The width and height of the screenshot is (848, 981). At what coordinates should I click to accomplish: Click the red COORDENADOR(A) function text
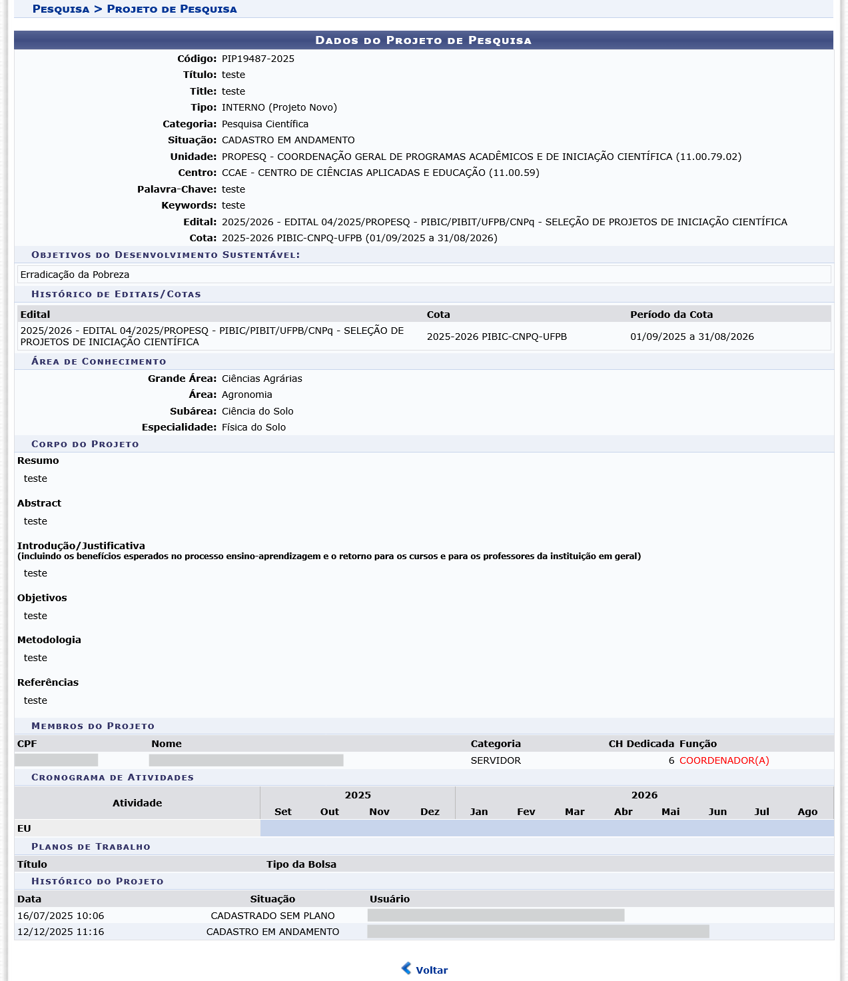pyautogui.click(x=724, y=760)
